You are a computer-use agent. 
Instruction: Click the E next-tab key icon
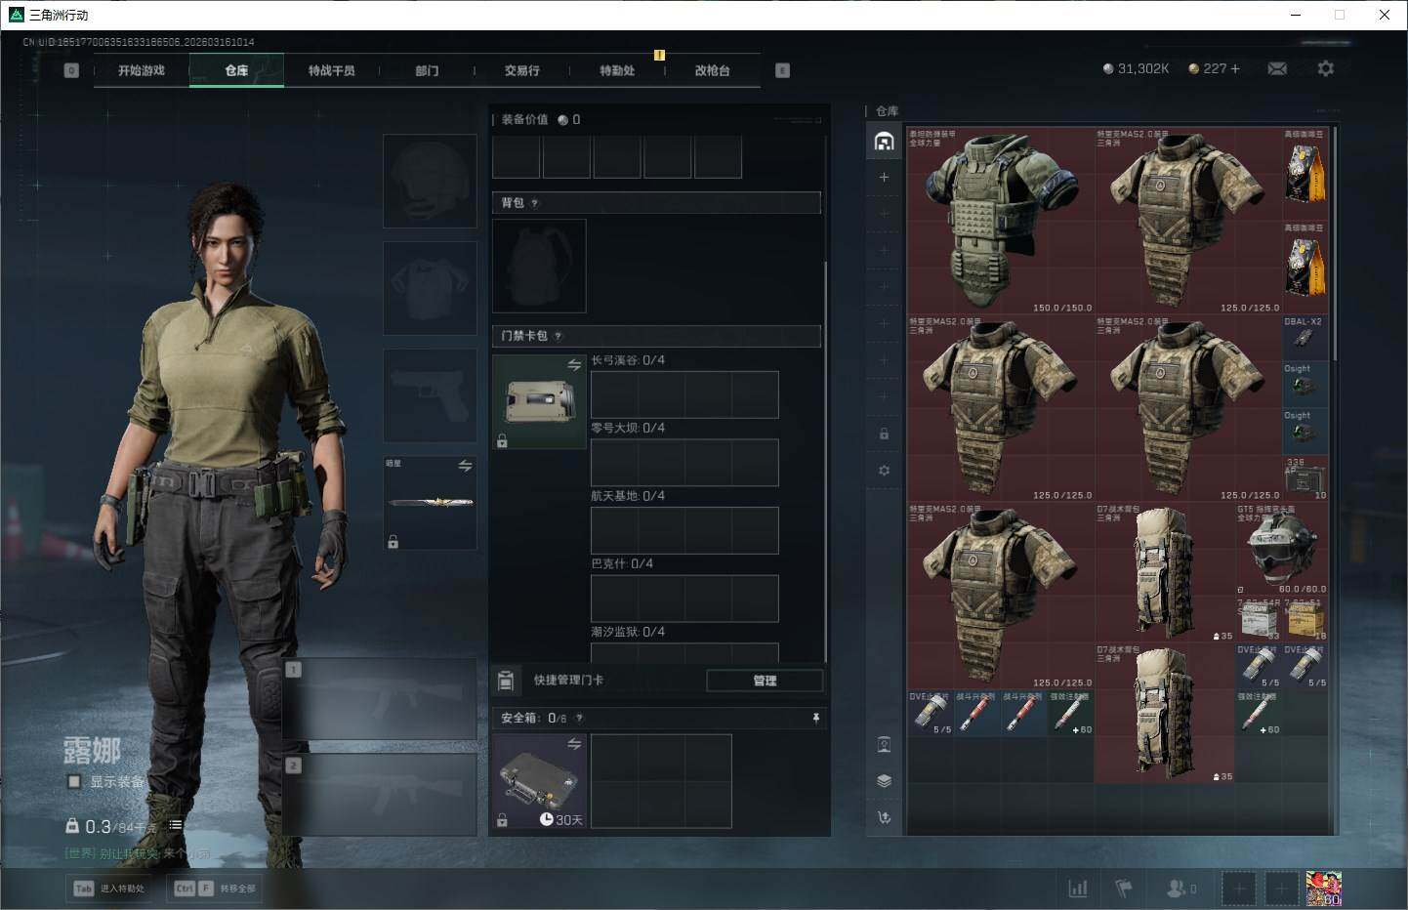click(x=782, y=70)
